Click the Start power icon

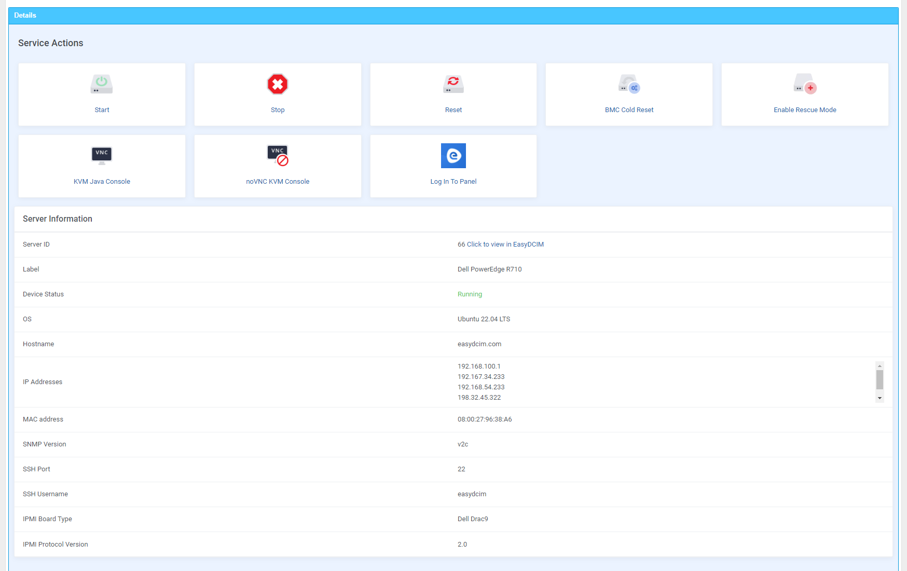coord(102,84)
